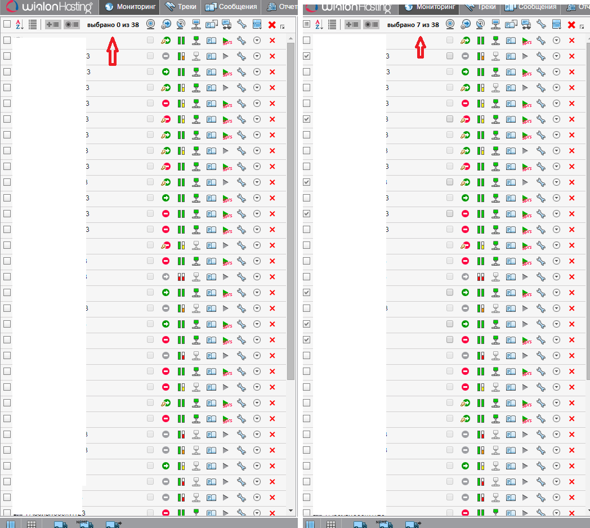Click the table grid icon in left bottom bar
Screen dimensions: 590x528
click(32, 524)
